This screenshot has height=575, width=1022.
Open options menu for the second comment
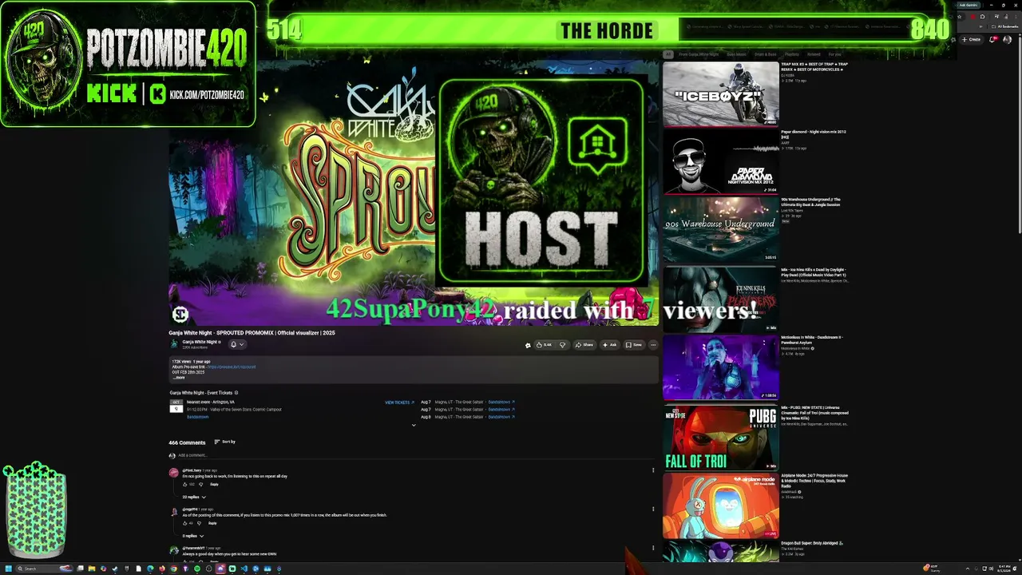click(x=653, y=509)
